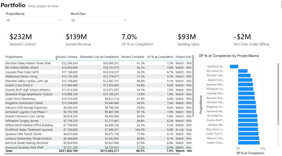Open the MonthYear slicer dropdown
Image resolution: width=282 pixels, height=156 pixels.
[99, 20]
